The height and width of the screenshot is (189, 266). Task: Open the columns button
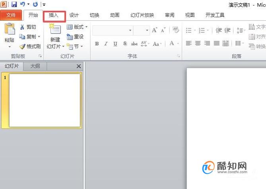(x=239, y=43)
